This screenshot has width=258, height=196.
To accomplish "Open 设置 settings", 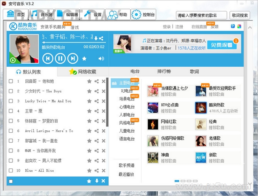I will pyautogui.click(x=92, y=15).
